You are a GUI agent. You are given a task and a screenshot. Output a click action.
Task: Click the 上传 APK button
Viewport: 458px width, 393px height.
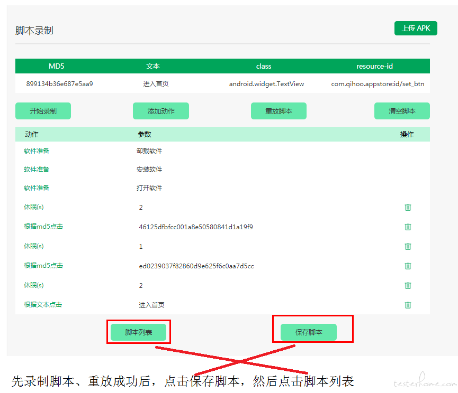pos(416,28)
